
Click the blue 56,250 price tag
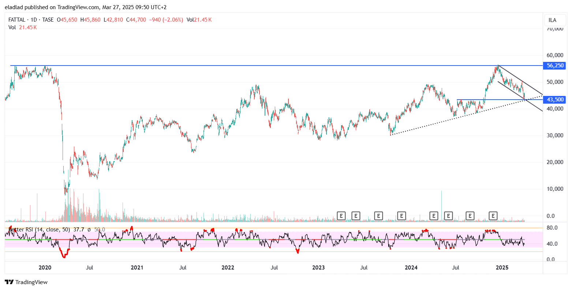point(555,66)
